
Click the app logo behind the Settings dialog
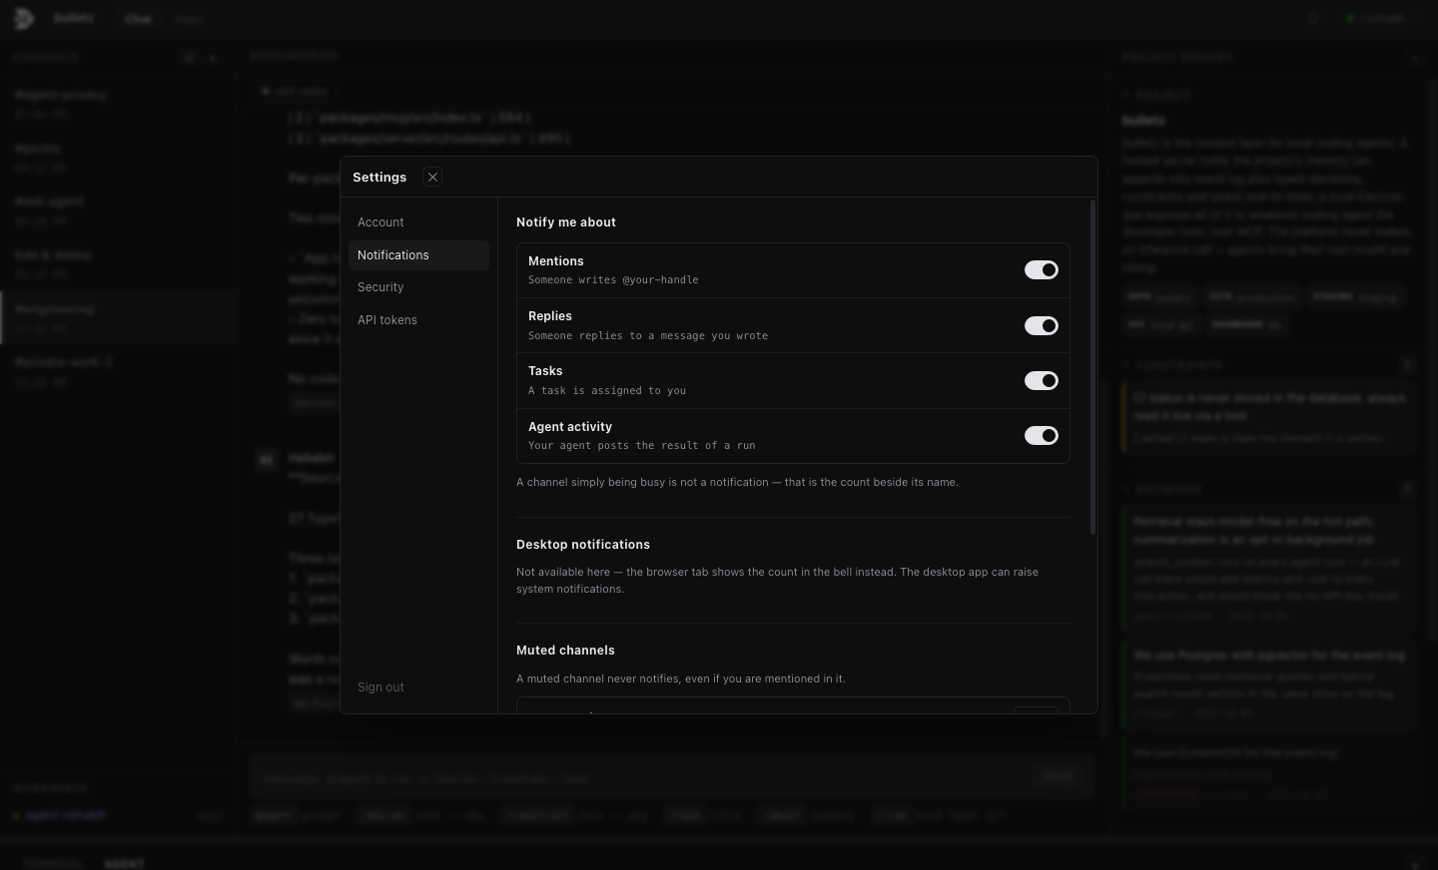click(x=22, y=18)
